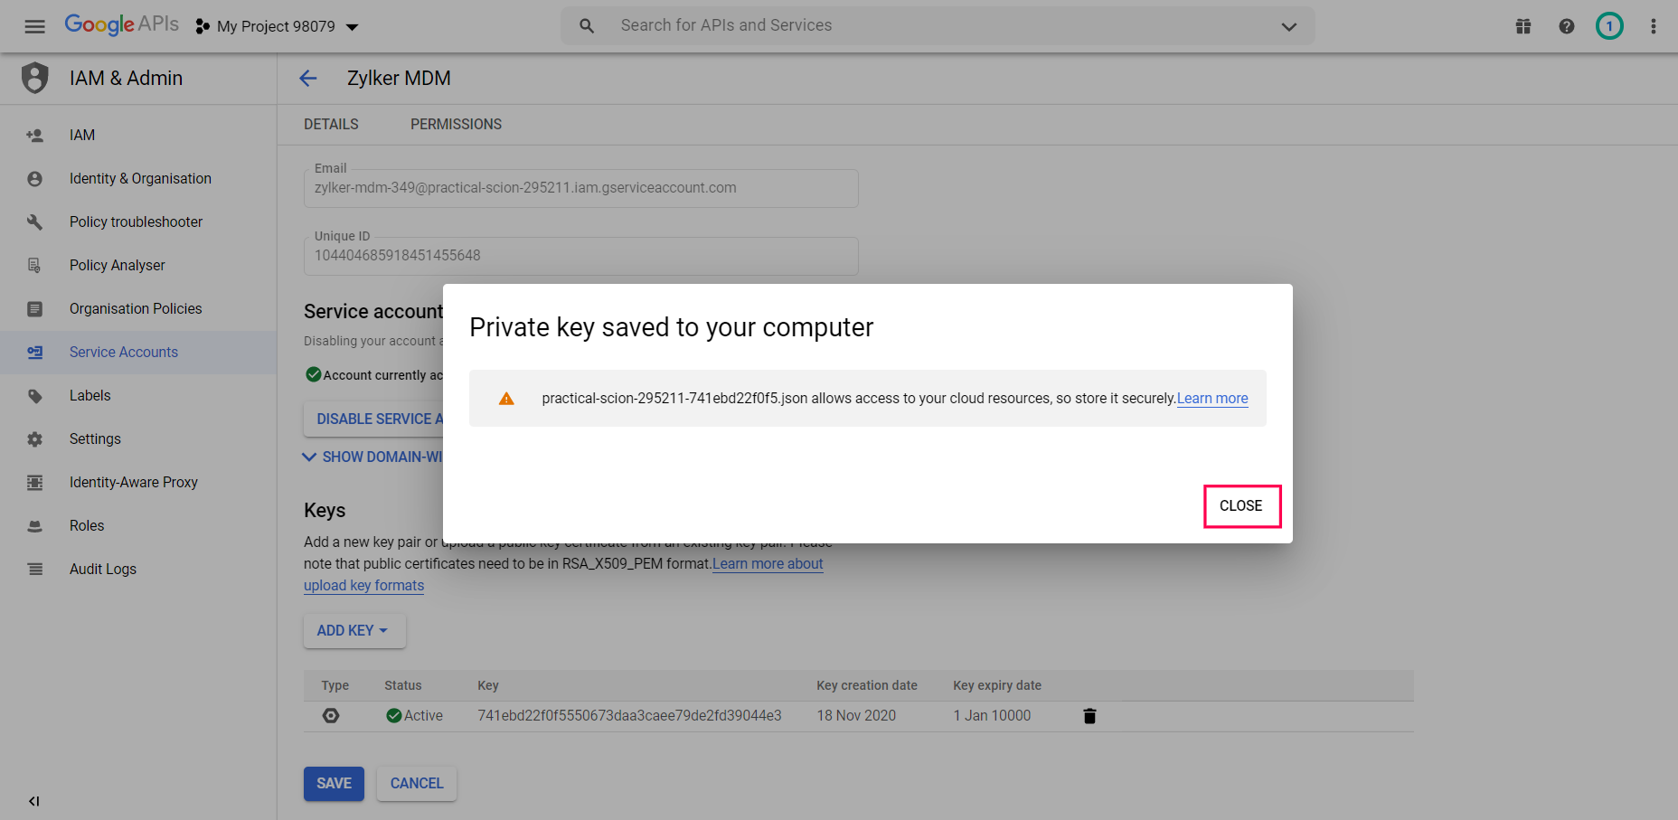
Task: Click the Zylker MDM page title
Action: [399, 79]
